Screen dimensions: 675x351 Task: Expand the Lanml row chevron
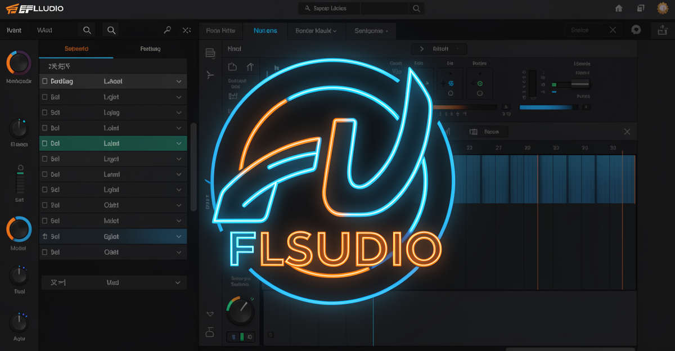179,174
